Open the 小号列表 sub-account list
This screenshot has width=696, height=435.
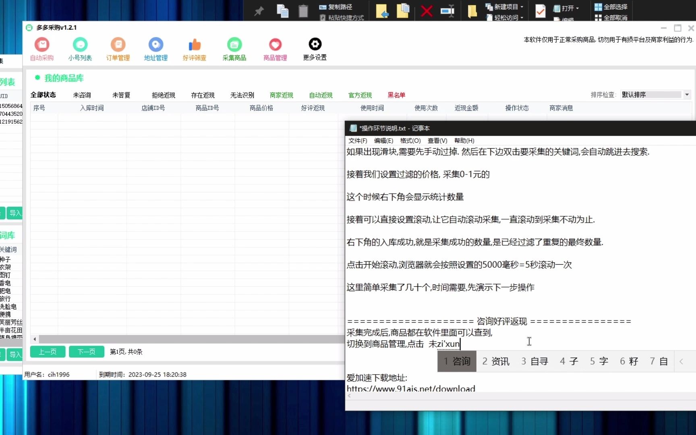point(80,49)
